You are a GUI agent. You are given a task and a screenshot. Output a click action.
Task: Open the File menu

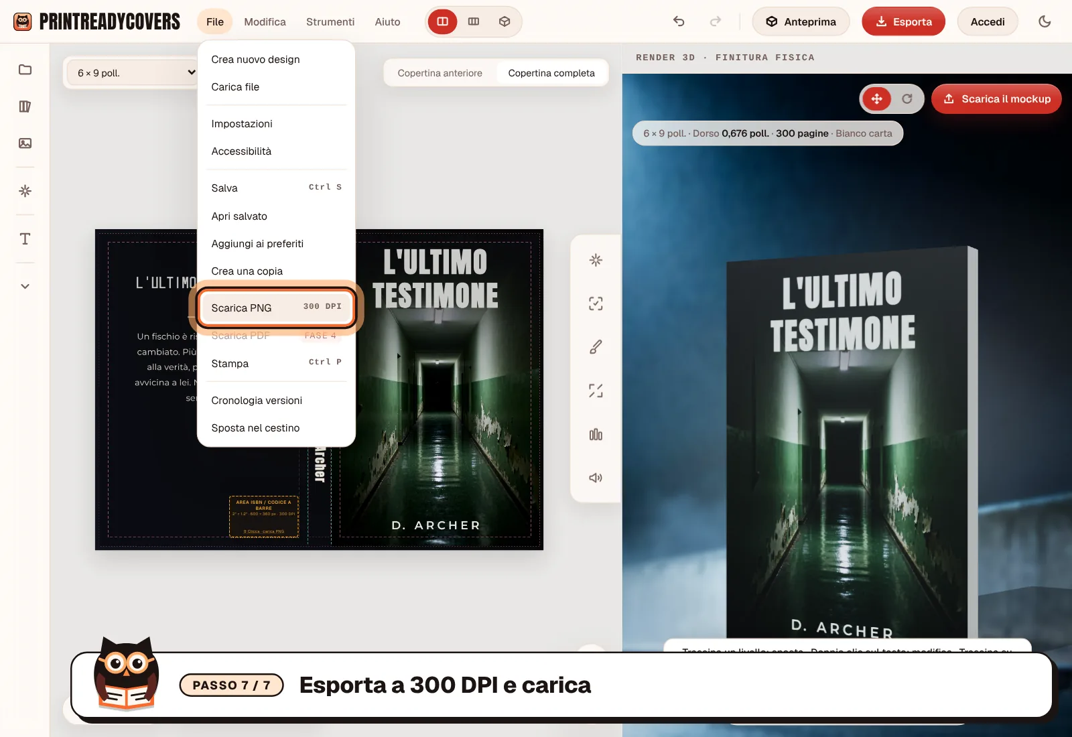click(215, 21)
